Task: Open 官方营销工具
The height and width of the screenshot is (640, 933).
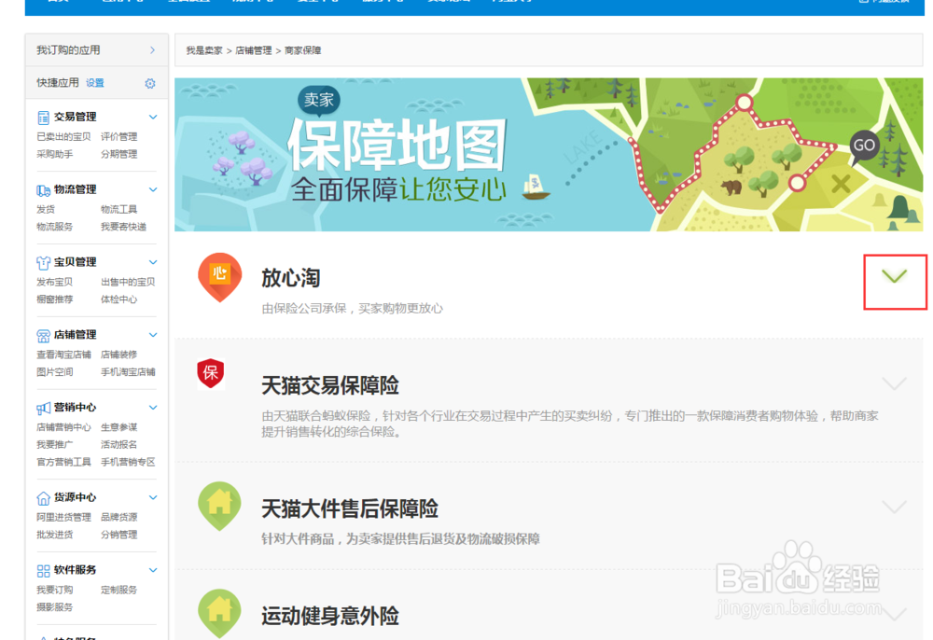Action: (63, 462)
